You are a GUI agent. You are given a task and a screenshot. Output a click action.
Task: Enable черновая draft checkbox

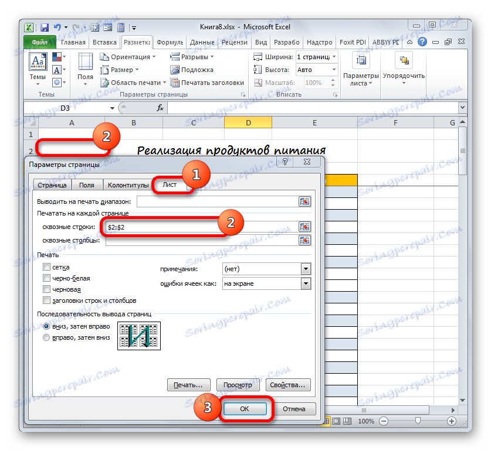46,289
